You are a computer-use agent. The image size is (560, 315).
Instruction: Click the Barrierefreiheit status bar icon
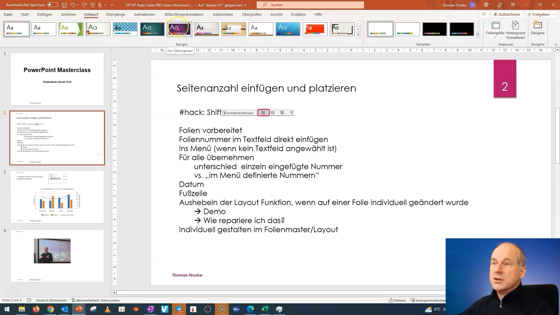(x=96, y=300)
